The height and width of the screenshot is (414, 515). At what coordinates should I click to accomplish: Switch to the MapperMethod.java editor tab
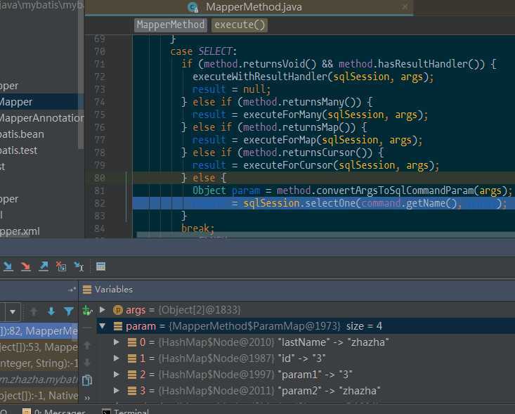pos(249,7)
